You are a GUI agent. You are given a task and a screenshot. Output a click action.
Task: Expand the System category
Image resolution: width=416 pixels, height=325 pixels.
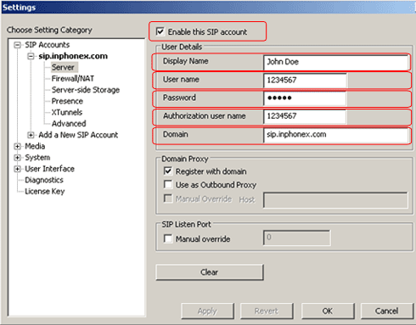(x=18, y=158)
